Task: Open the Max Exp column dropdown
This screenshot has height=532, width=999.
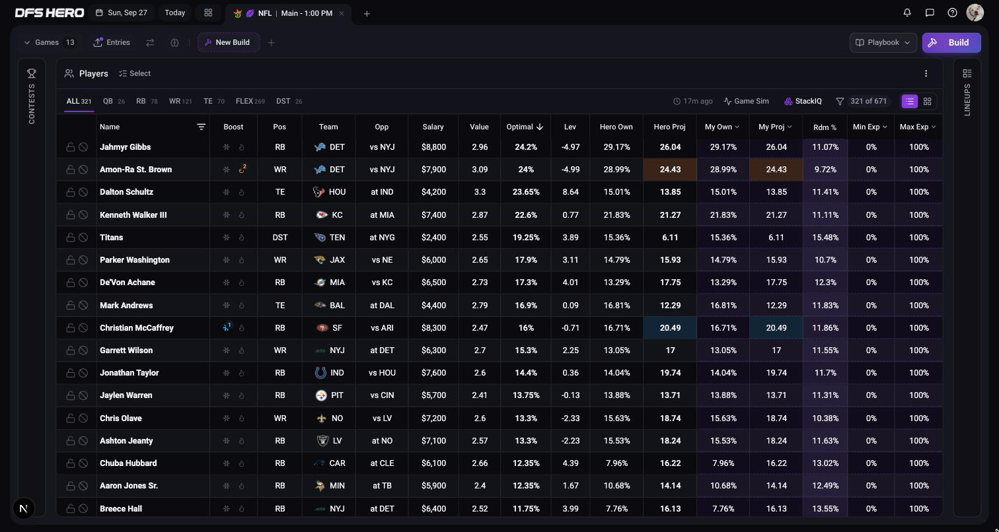Action: [918, 127]
